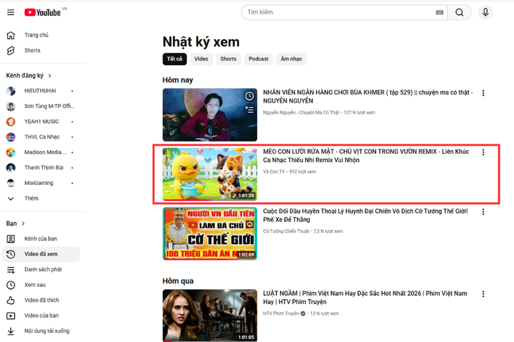Screen dimensions: 514x342
Task: Play the duck and cat thumbnail
Action: pyautogui.click(x=210, y=174)
